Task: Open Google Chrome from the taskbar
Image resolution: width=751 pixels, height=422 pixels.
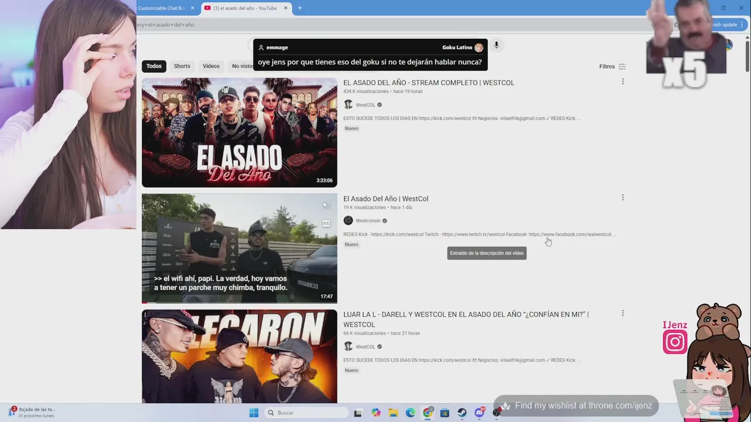Action: 428,413
